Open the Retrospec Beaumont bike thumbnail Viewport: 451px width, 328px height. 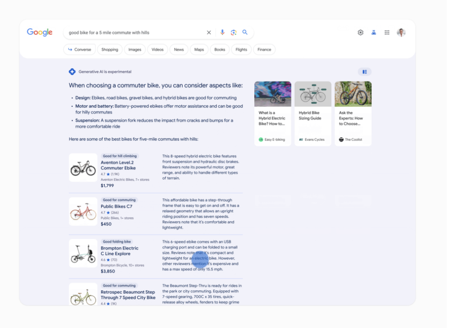click(x=83, y=294)
